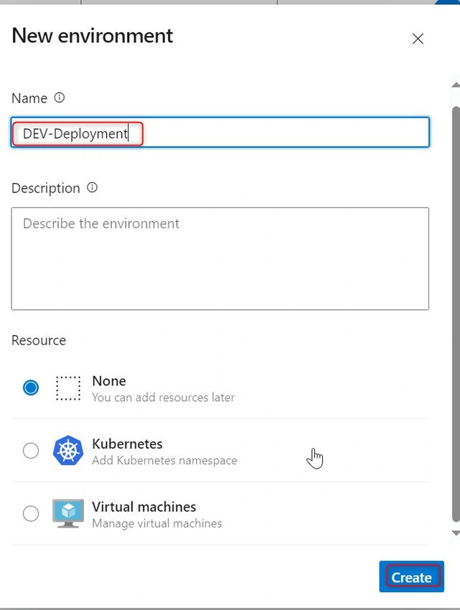460x610 pixels.
Task: Close the New environment panel
Action: click(418, 39)
